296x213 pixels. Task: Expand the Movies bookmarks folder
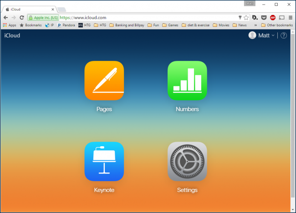pos(221,25)
